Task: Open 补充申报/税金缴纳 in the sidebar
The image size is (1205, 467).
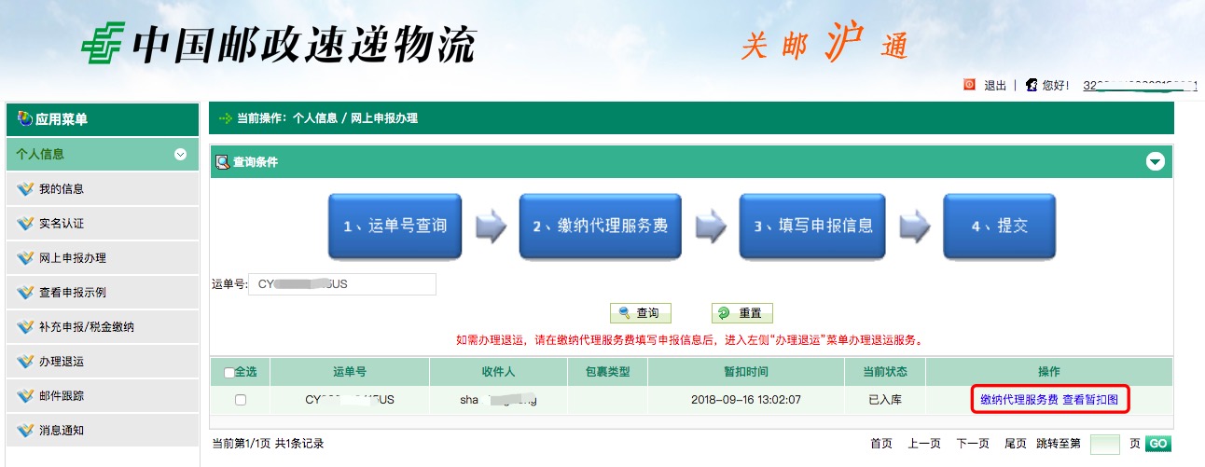Action: [x=86, y=327]
